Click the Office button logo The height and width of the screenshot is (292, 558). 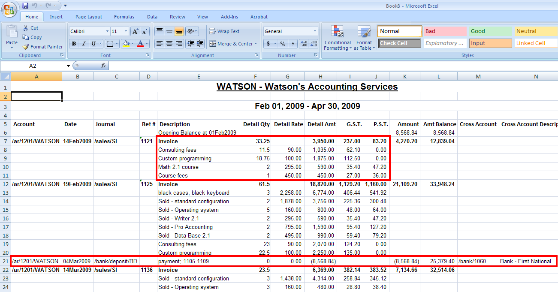(9, 9)
